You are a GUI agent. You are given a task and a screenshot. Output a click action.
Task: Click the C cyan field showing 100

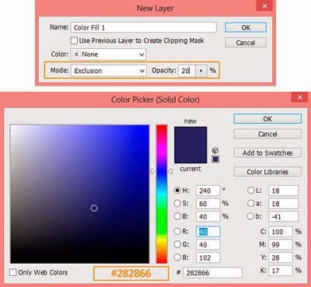coord(281,232)
